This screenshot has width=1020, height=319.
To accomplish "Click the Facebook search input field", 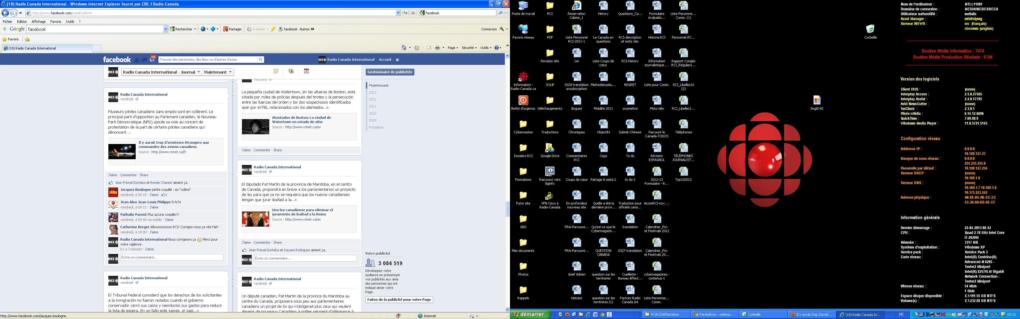I will click(x=208, y=60).
